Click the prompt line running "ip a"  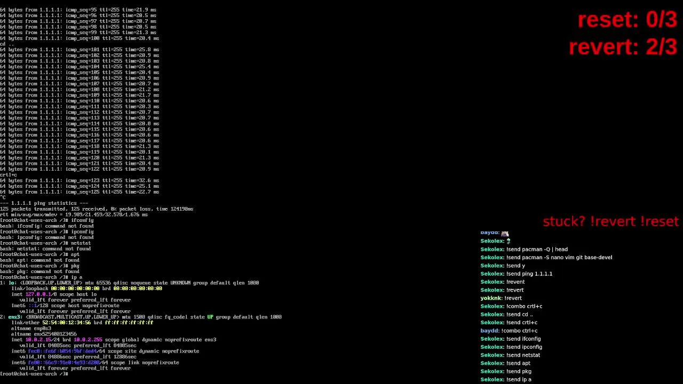41,277
